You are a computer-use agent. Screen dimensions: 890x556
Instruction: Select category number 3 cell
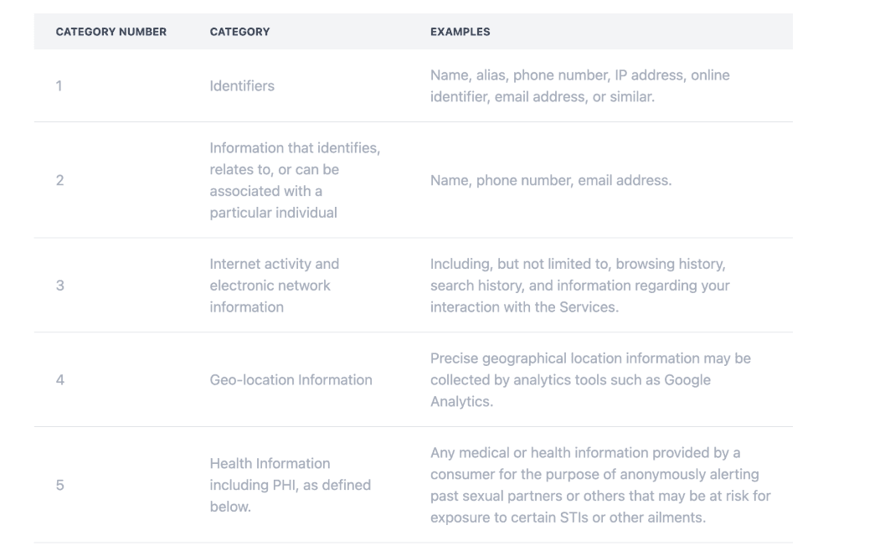[x=59, y=286]
